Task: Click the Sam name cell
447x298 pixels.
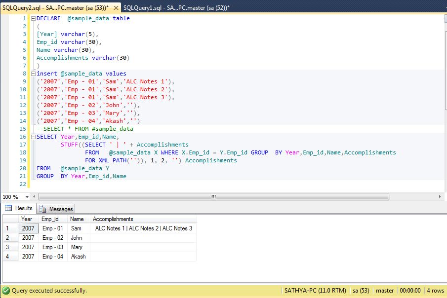Action: pyautogui.click(x=79, y=228)
